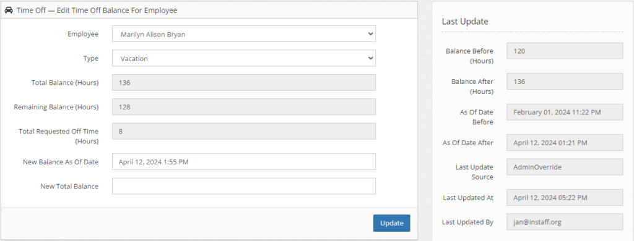634x241 pixels.
Task: Click the Last Updated At timestamp field
Action: pos(565,197)
